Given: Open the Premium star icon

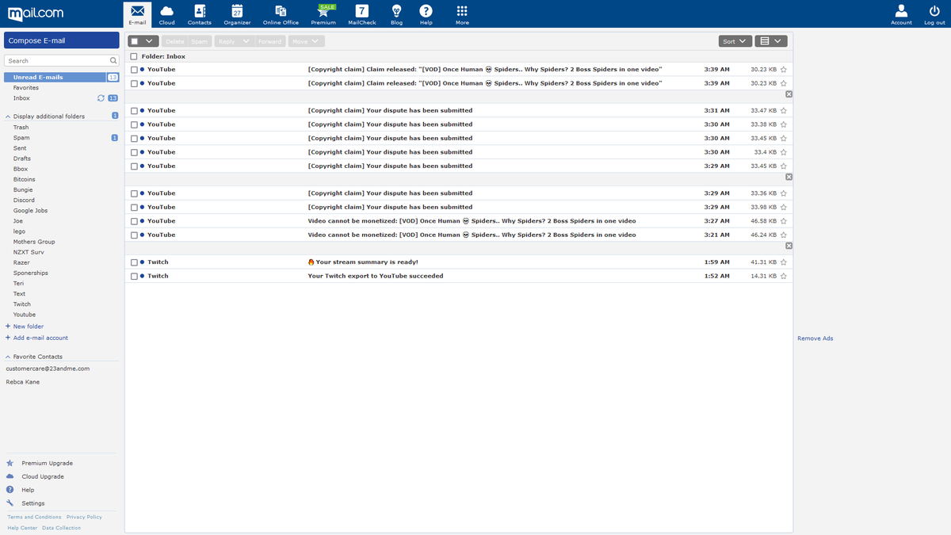Looking at the screenshot, I should pos(323,12).
